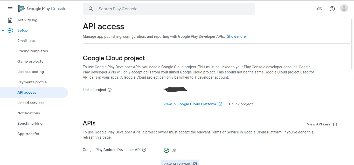Screen dimensions: 354x165
Task: Go to Pricing templates page
Action: [33, 51]
